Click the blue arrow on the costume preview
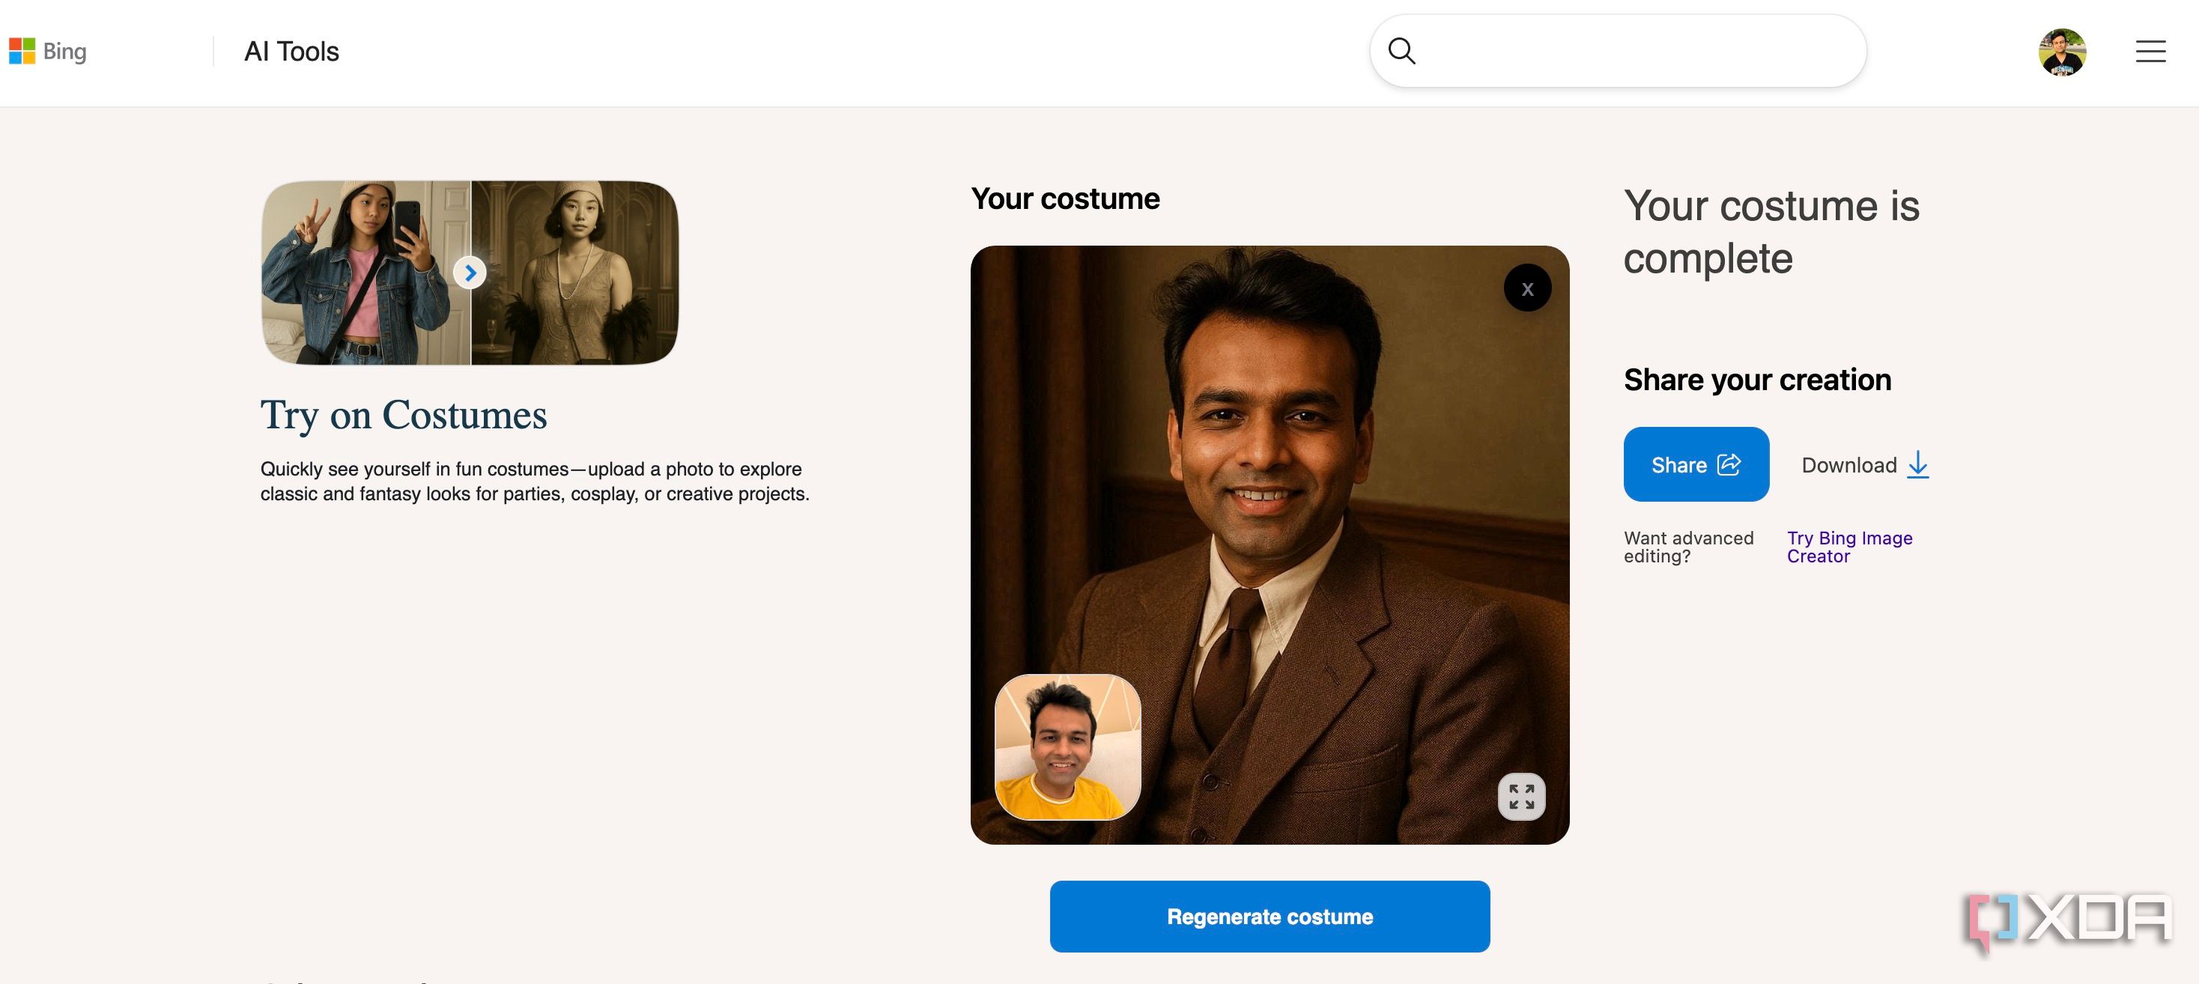Image resolution: width=2199 pixels, height=984 pixels. [470, 273]
